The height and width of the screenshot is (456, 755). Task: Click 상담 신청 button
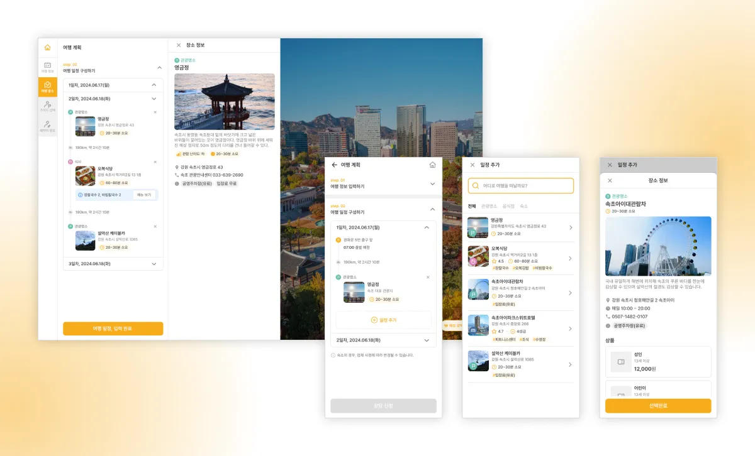[x=383, y=406]
